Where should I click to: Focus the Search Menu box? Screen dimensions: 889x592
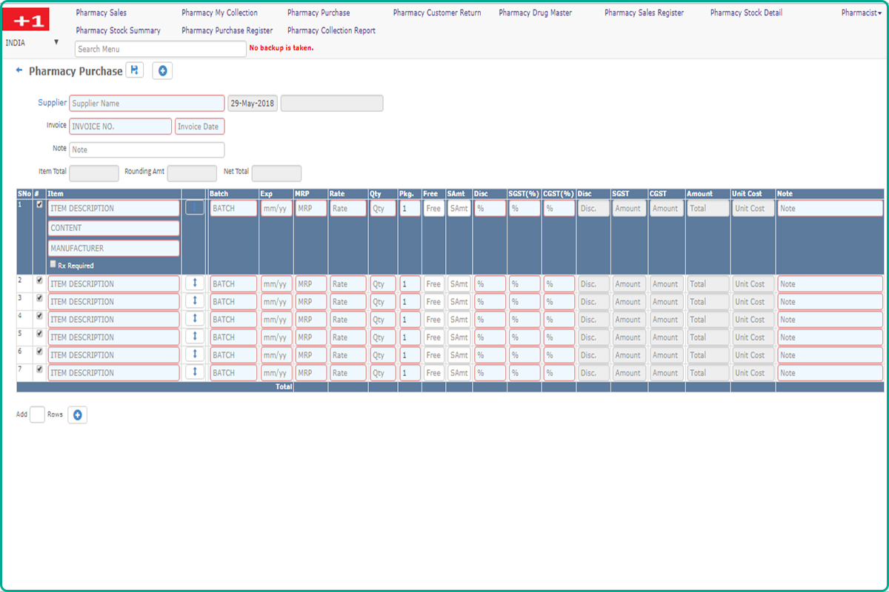[x=160, y=49]
